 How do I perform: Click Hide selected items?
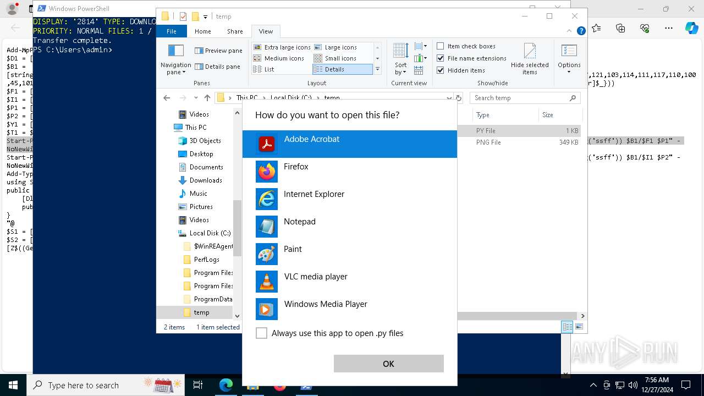(x=530, y=59)
